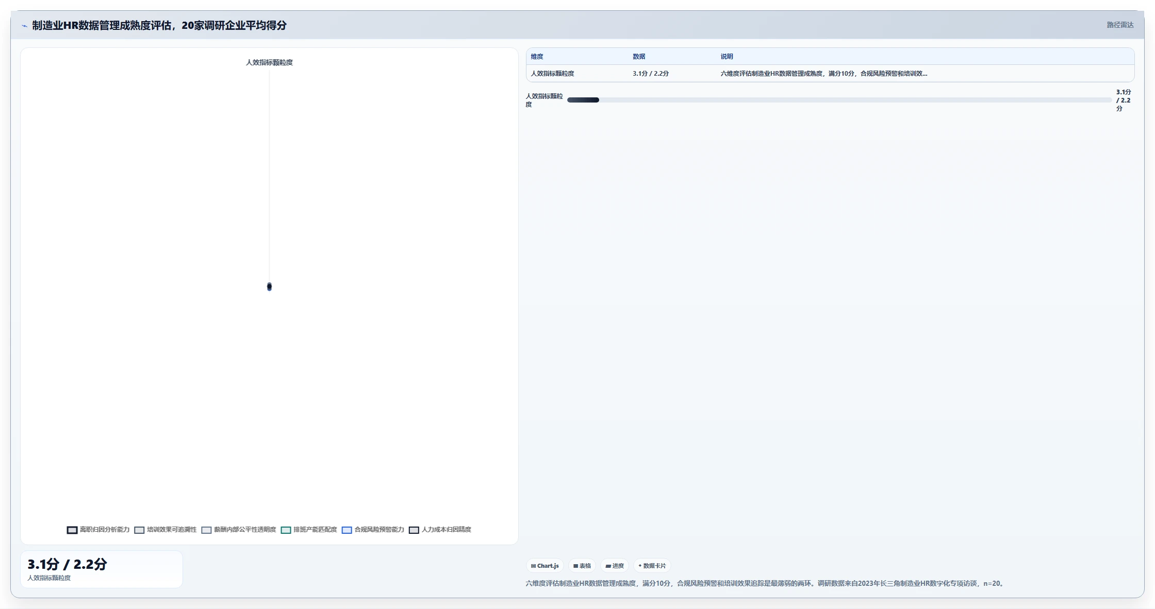
Task: Click the radar chart data point
Action: coord(269,286)
